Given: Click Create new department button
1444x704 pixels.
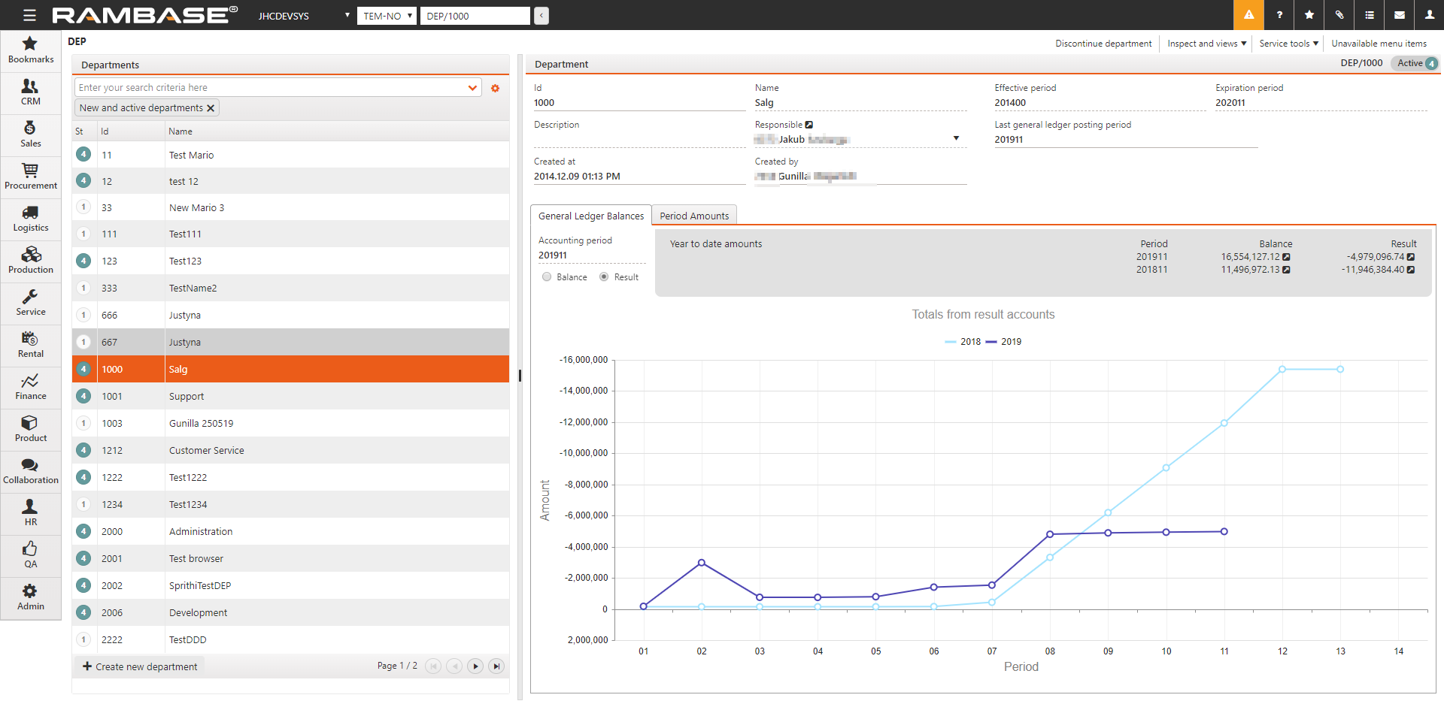Looking at the screenshot, I should click(140, 666).
